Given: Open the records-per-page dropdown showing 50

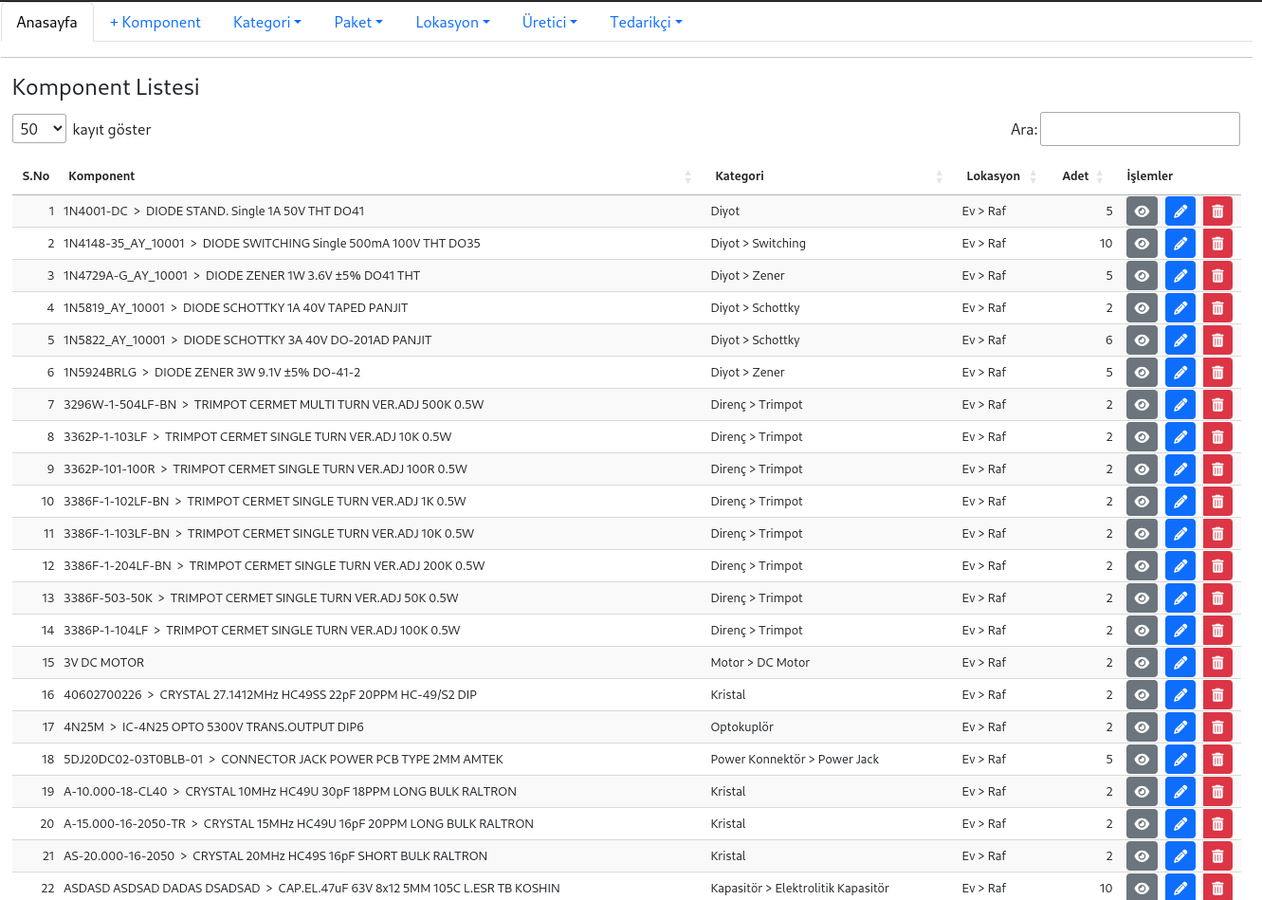Looking at the screenshot, I should coord(39,129).
